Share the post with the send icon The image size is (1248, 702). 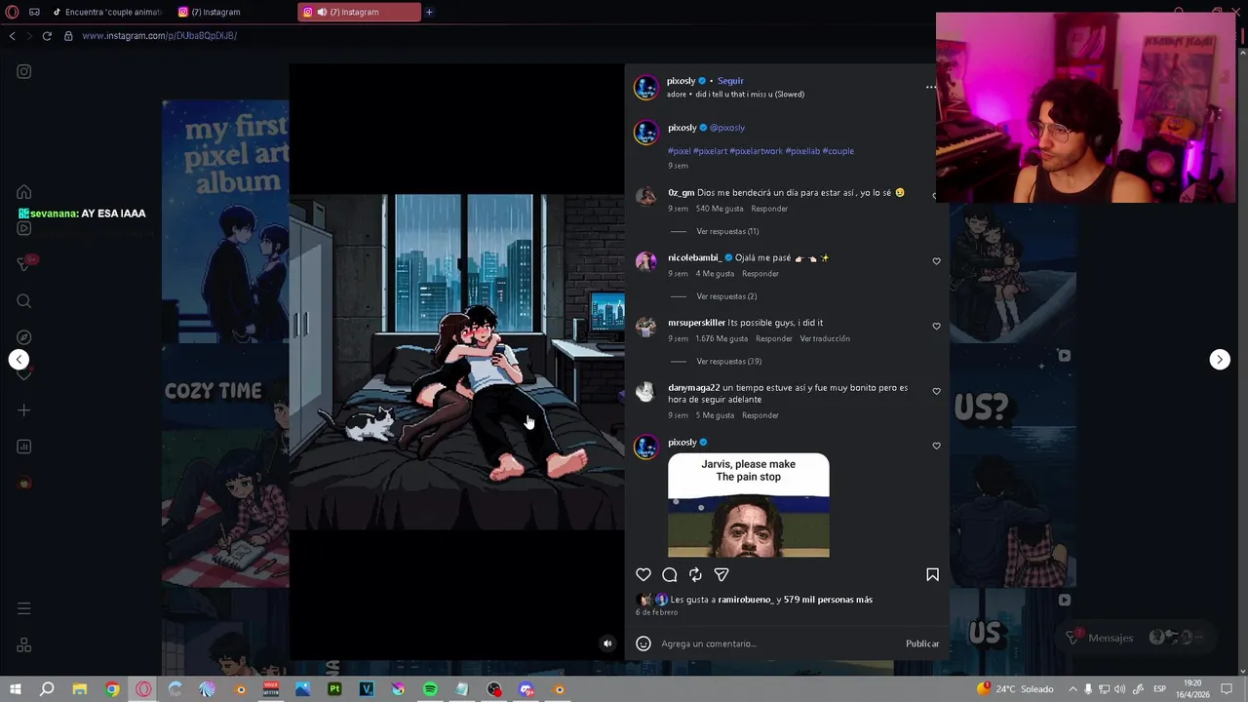(721, 575)
